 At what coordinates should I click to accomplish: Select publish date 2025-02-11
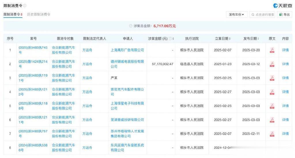[251, 134]
